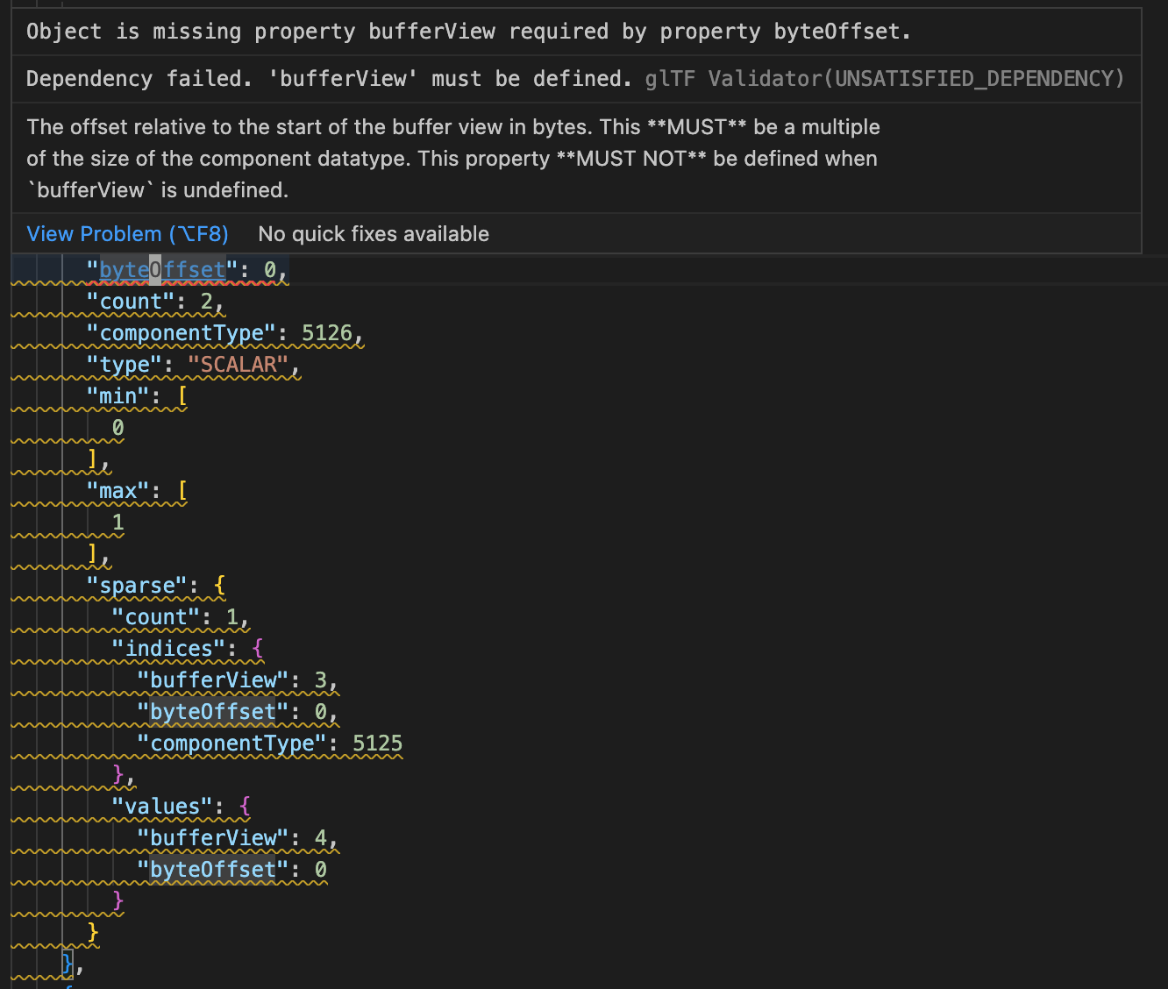
Task: Select the underlined byteOffset property name
Action: pyautogui.click(x=160, y=270)
